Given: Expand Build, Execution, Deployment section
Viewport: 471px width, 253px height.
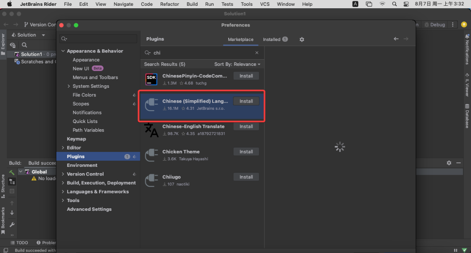Looking at the screenshot, I should click(63, 183).
